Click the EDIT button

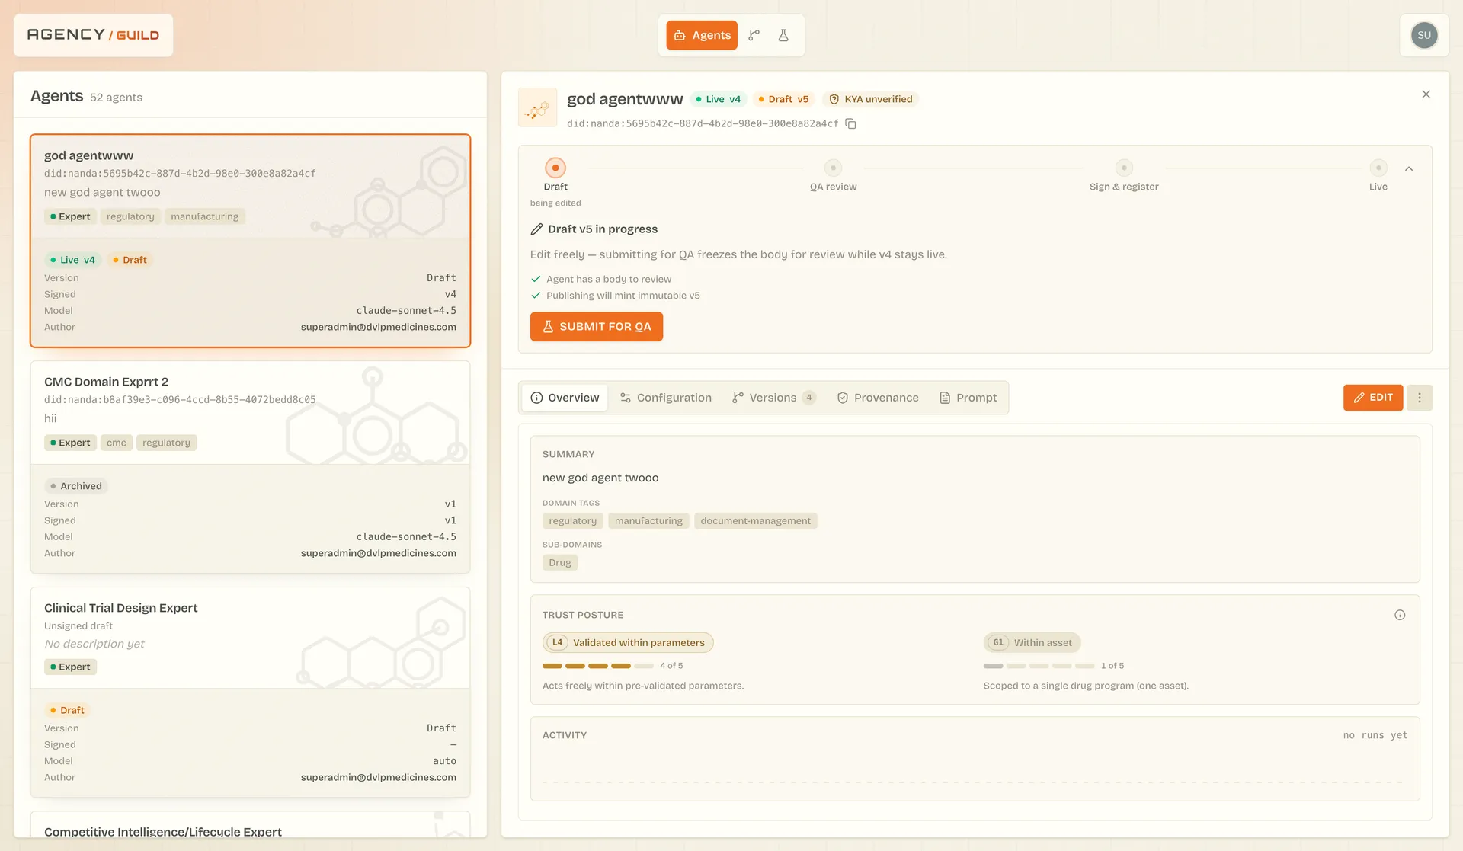(1372, 398)
